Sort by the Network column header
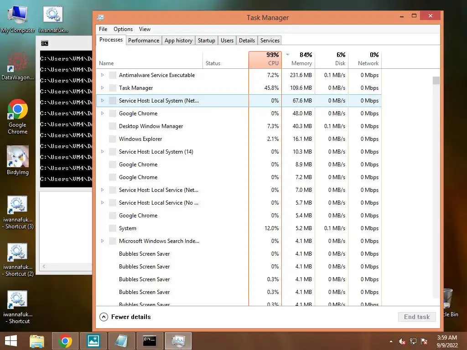 tap(365, 60)
